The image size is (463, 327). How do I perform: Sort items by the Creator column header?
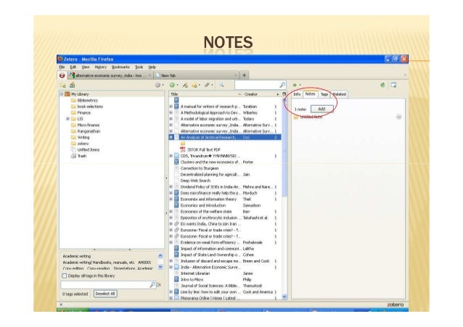[x=259, y=94]
